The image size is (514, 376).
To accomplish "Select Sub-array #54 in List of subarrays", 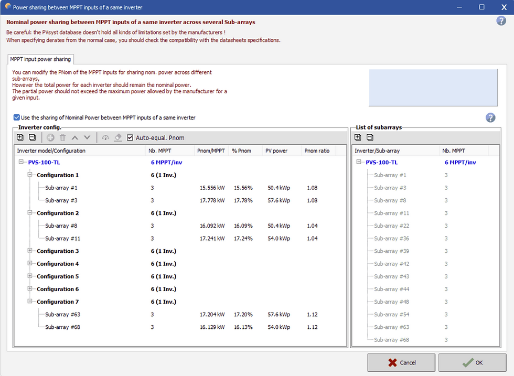I will 392,314.
